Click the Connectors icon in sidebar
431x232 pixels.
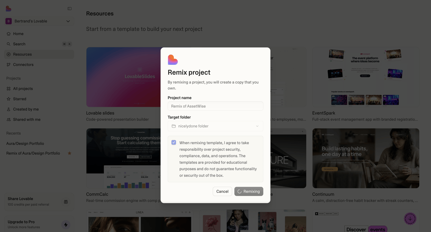(9, 64)
